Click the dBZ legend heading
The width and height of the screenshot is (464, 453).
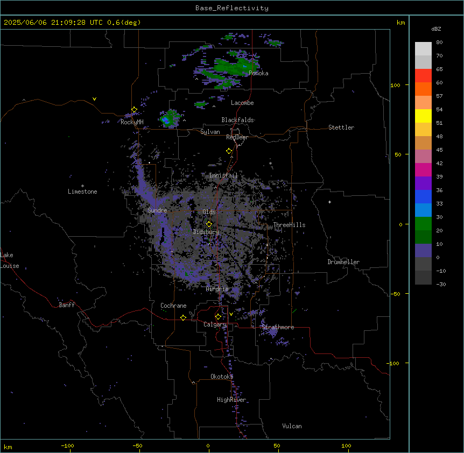coord(436,29)
